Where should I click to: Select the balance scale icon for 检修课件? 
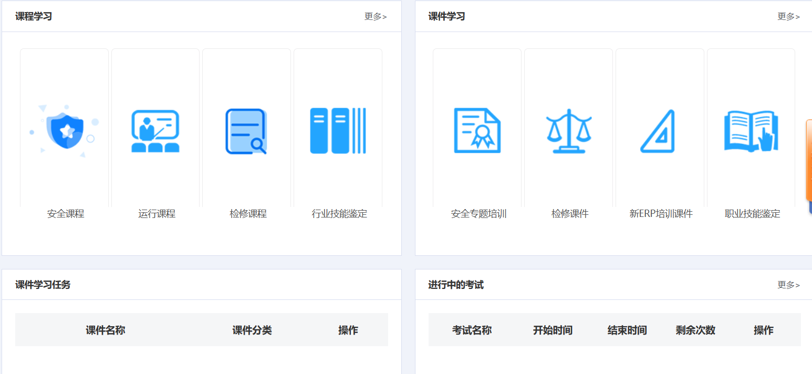click(x=568, y=131)
